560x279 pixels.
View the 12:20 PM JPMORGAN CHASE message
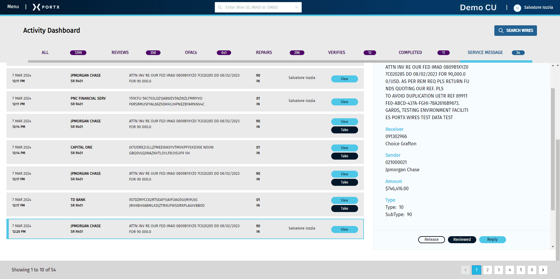[x=344, y=229]
